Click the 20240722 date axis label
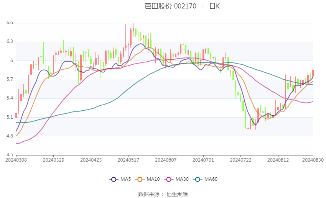Image resolution: width=326 pixels, height=198 pixels. (x=240, y=160)
